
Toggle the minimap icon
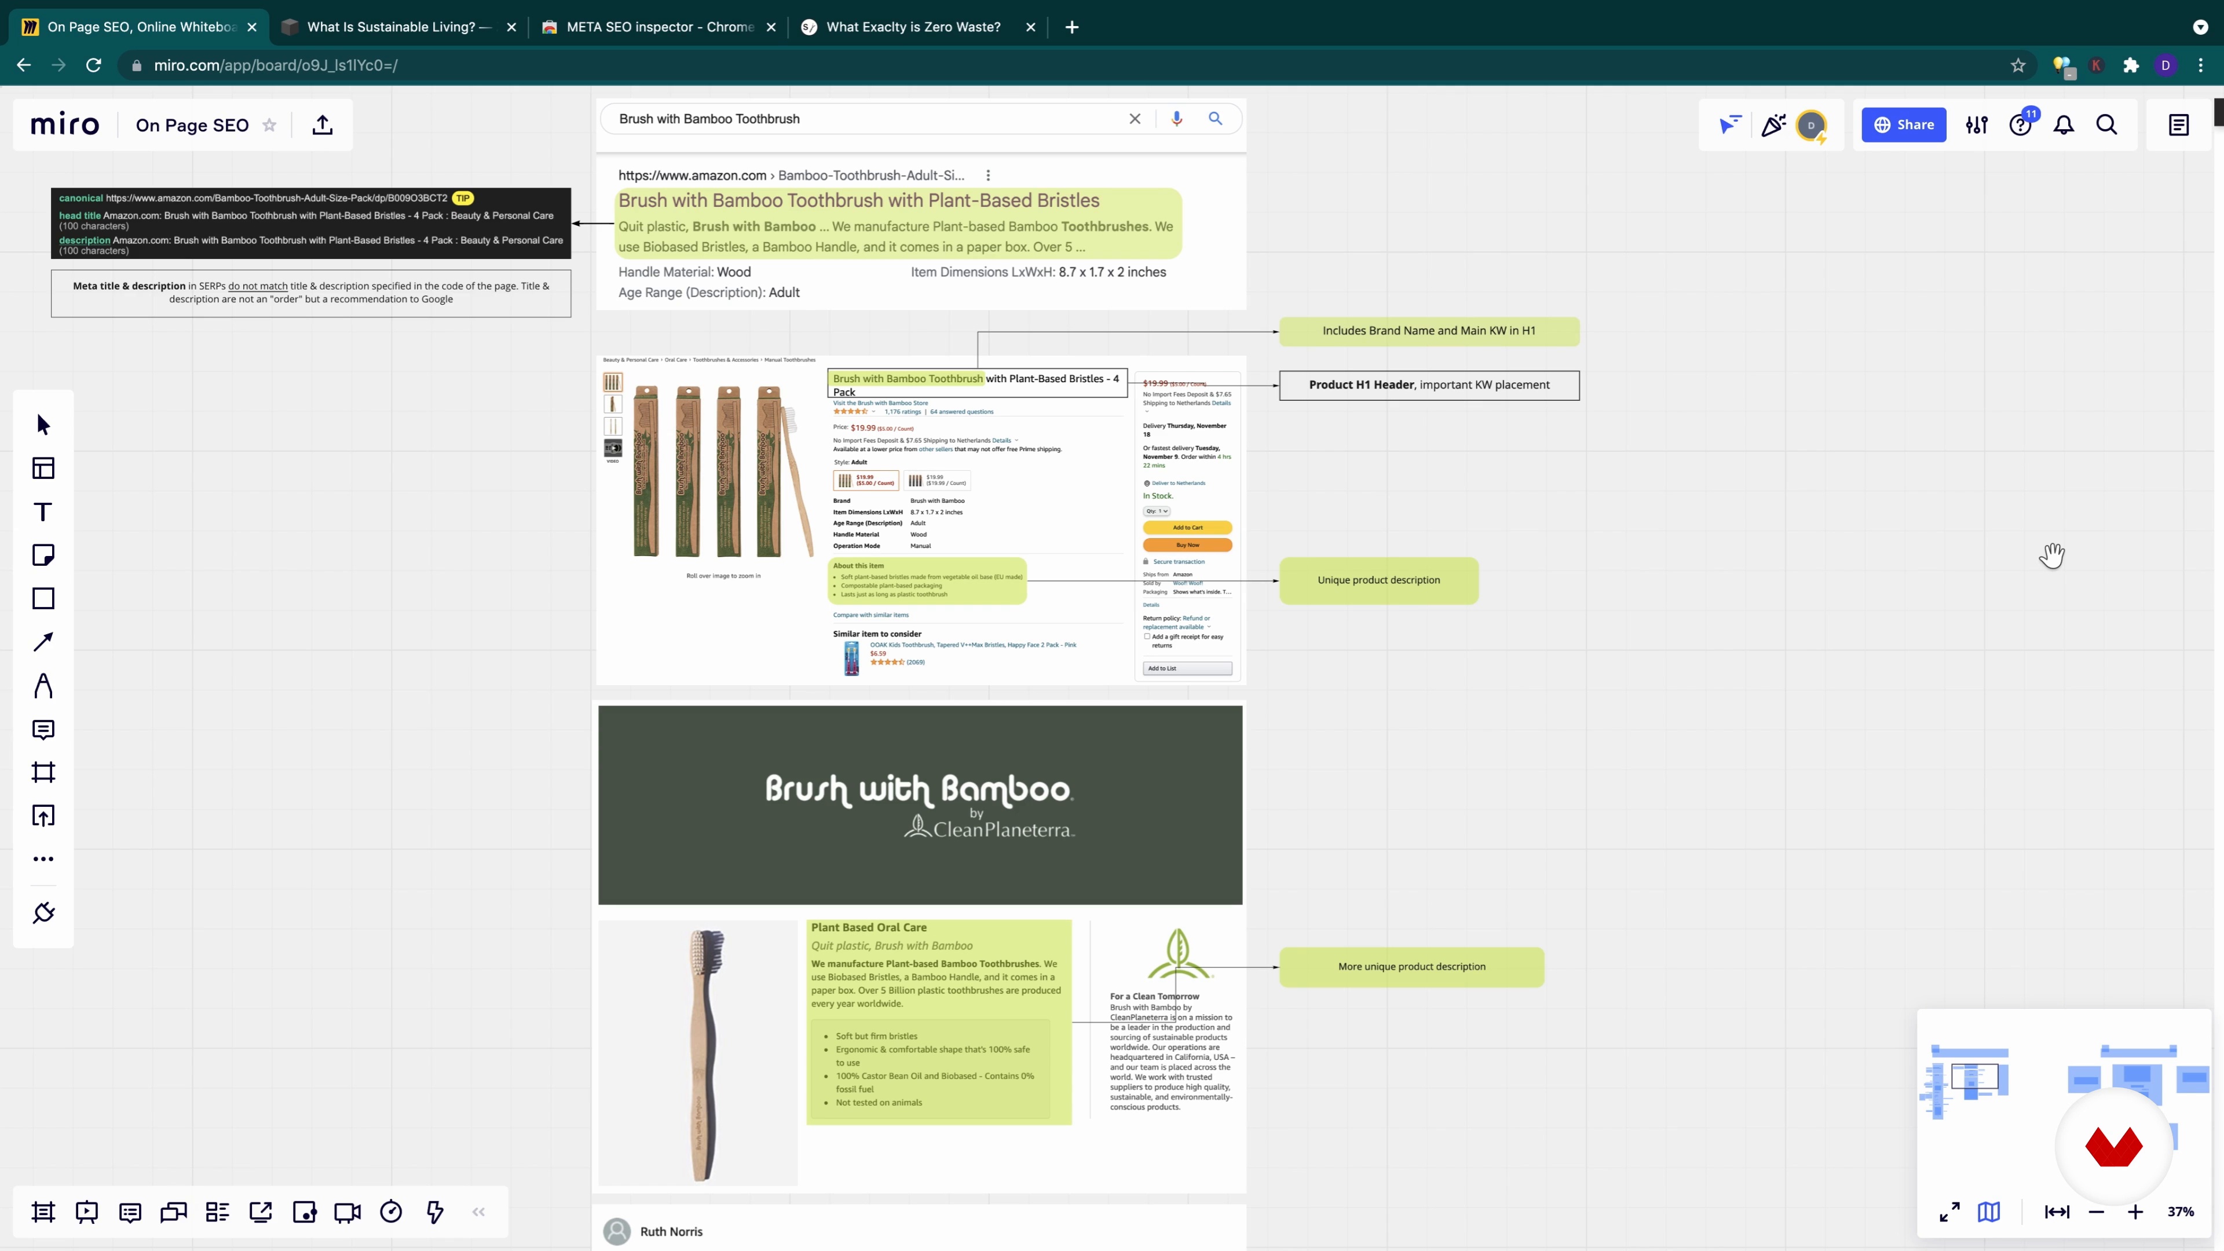tap(1989, 1212)
